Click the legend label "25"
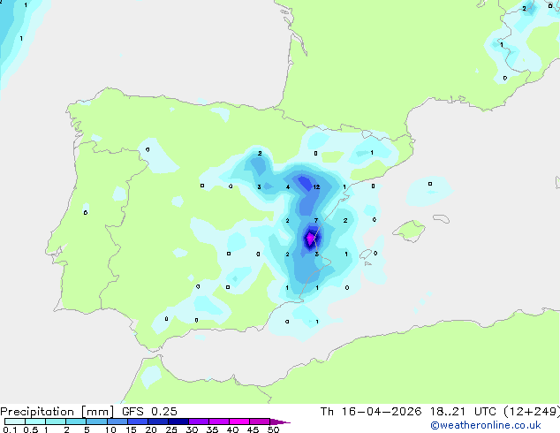This screenshot has width=560, height=433. point(171,429)
